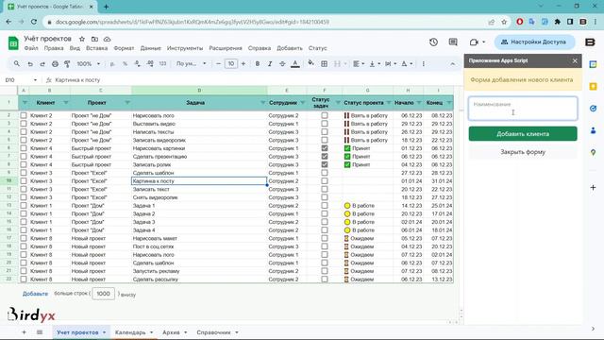Tick the row checkbox for Нарисовать лого row 2
Viewport: 604px width, 340px height.
pos(24,115)
